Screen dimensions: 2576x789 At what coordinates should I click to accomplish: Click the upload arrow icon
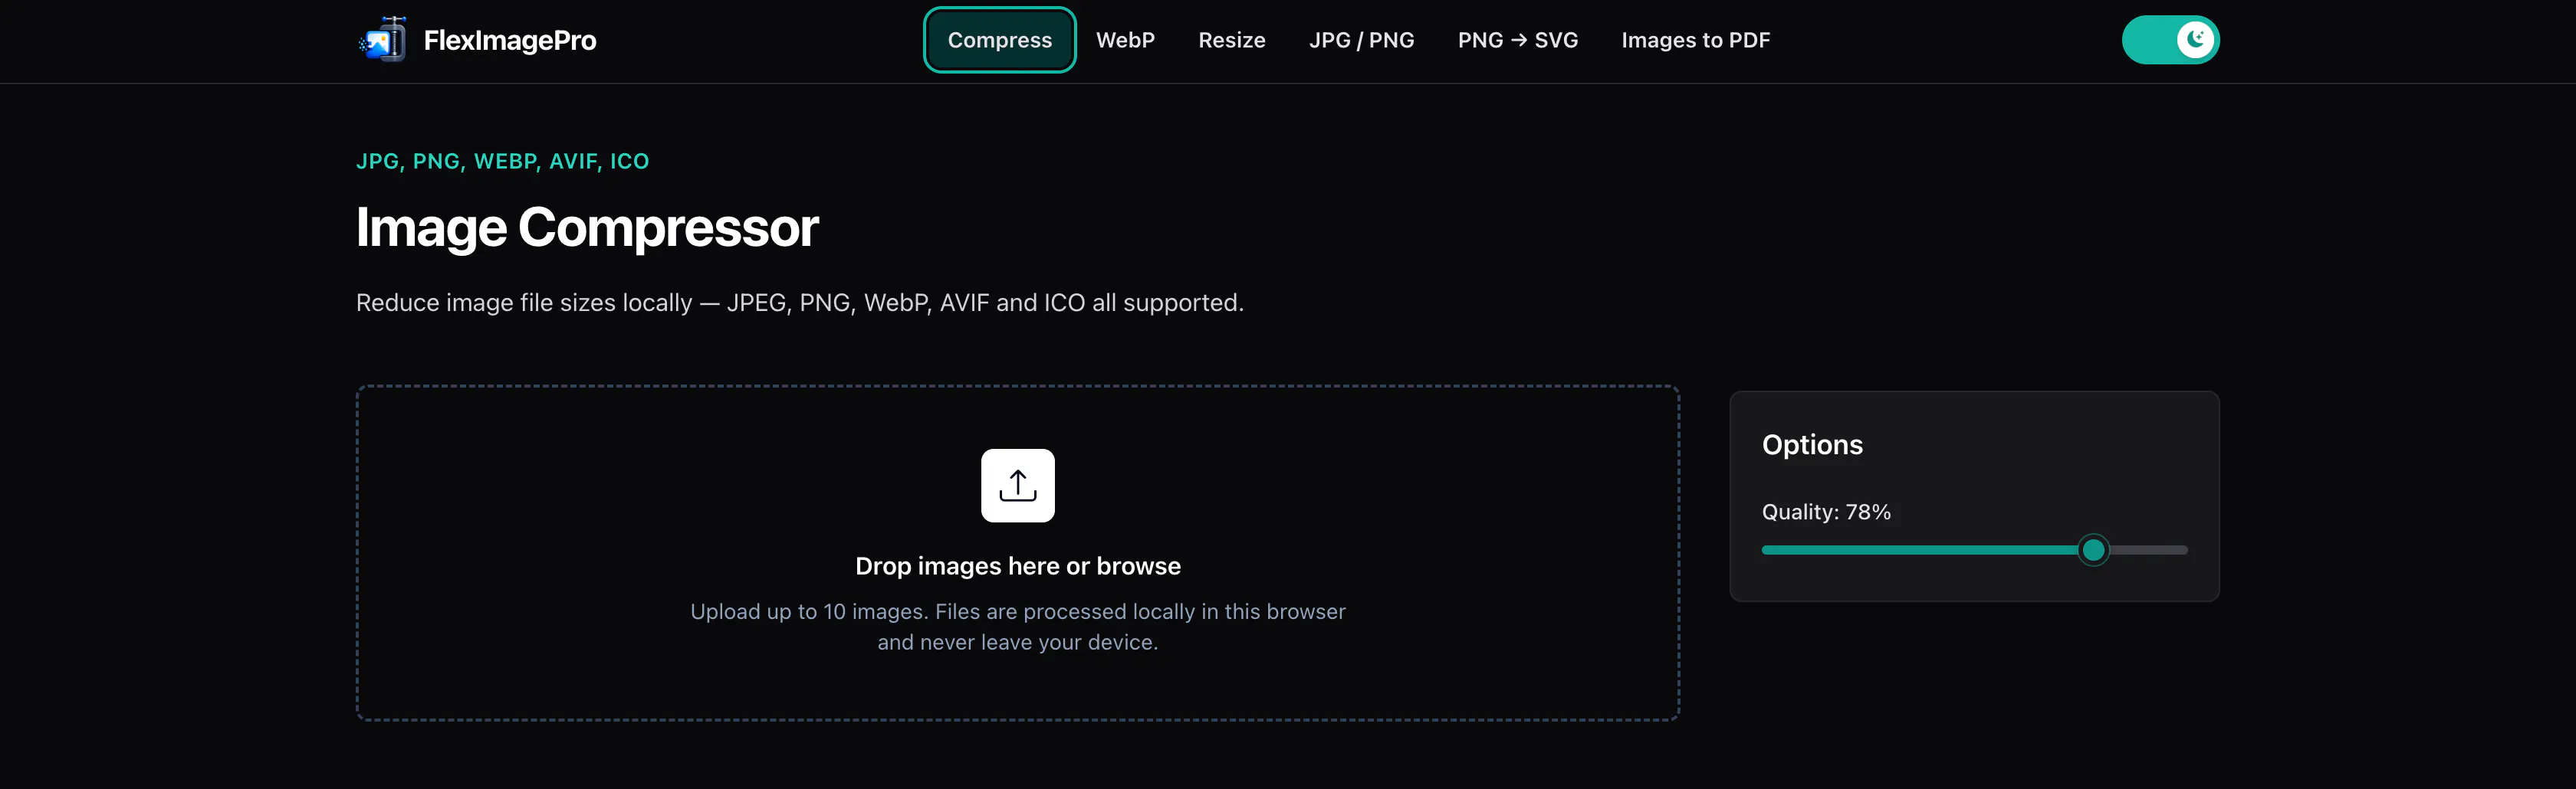(x=1017, y=486)
